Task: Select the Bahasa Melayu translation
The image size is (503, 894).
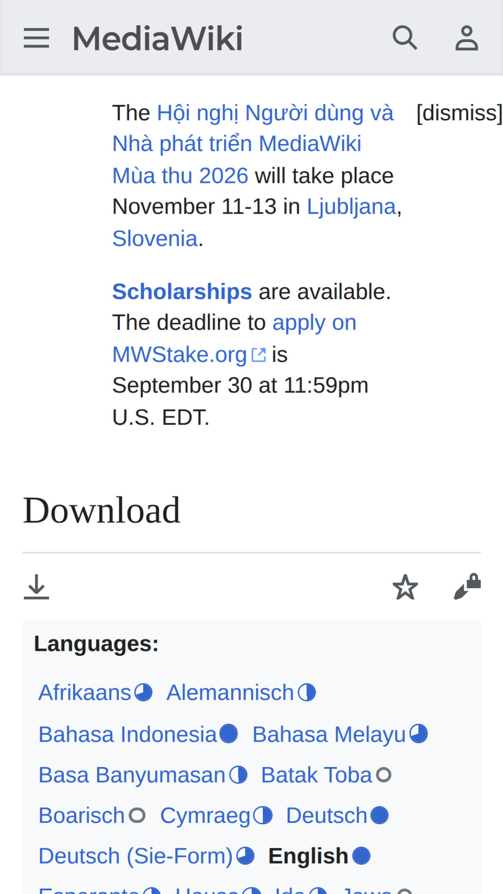Action: [329, 734]
